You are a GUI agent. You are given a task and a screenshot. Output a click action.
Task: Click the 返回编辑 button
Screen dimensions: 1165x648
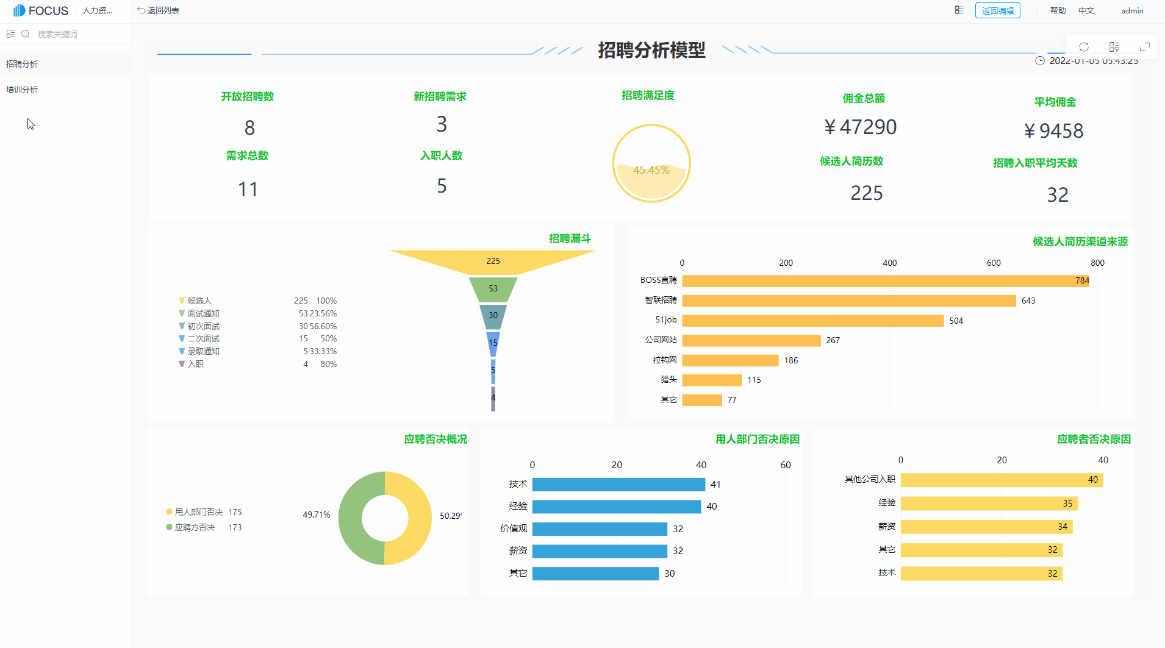(x=998, y=10)
